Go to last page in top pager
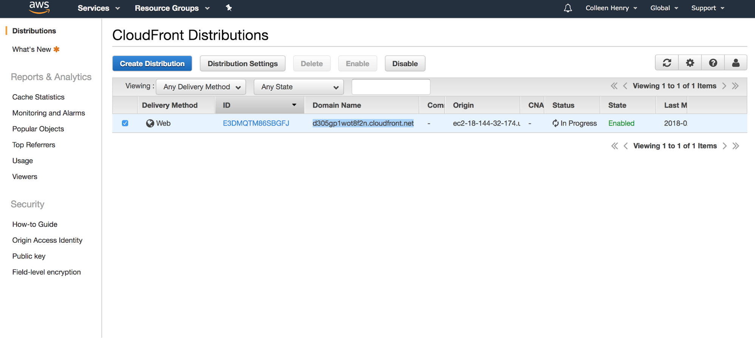Image resolution: width=755 pixels, height=338 pixels. [x=735, y=86]
